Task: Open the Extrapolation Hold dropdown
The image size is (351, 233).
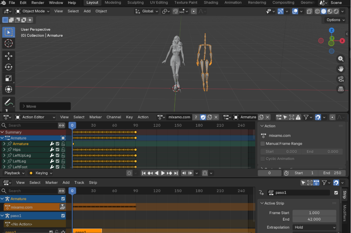Action: (315, 227)
